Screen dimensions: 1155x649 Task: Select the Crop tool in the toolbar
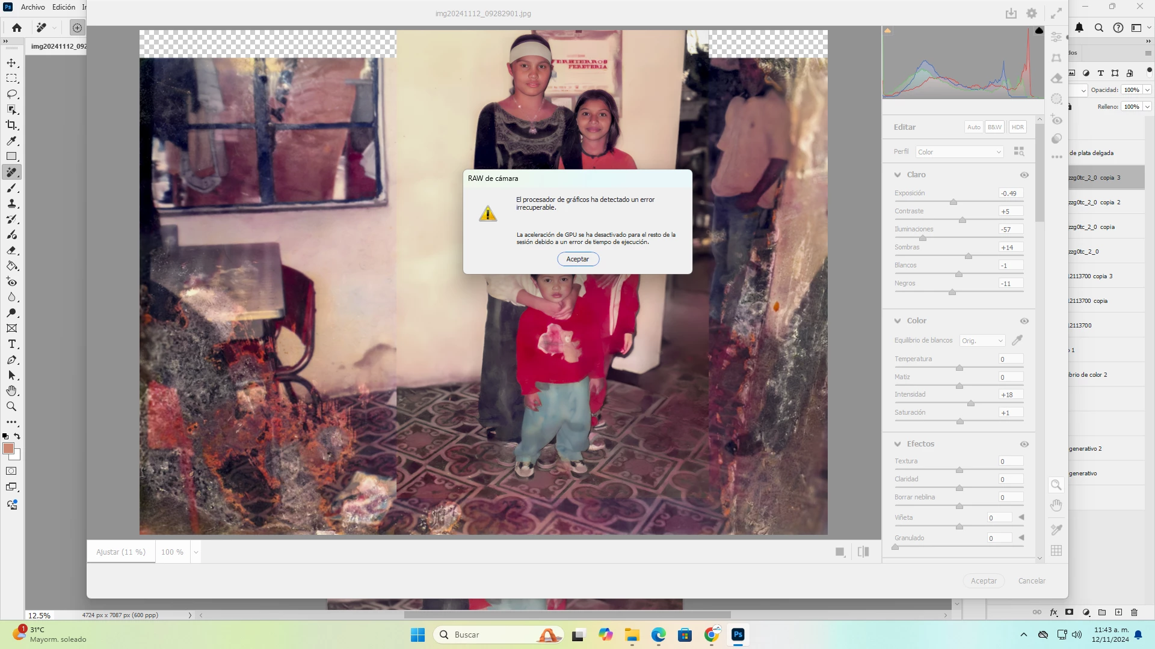(x=11, y=125)
